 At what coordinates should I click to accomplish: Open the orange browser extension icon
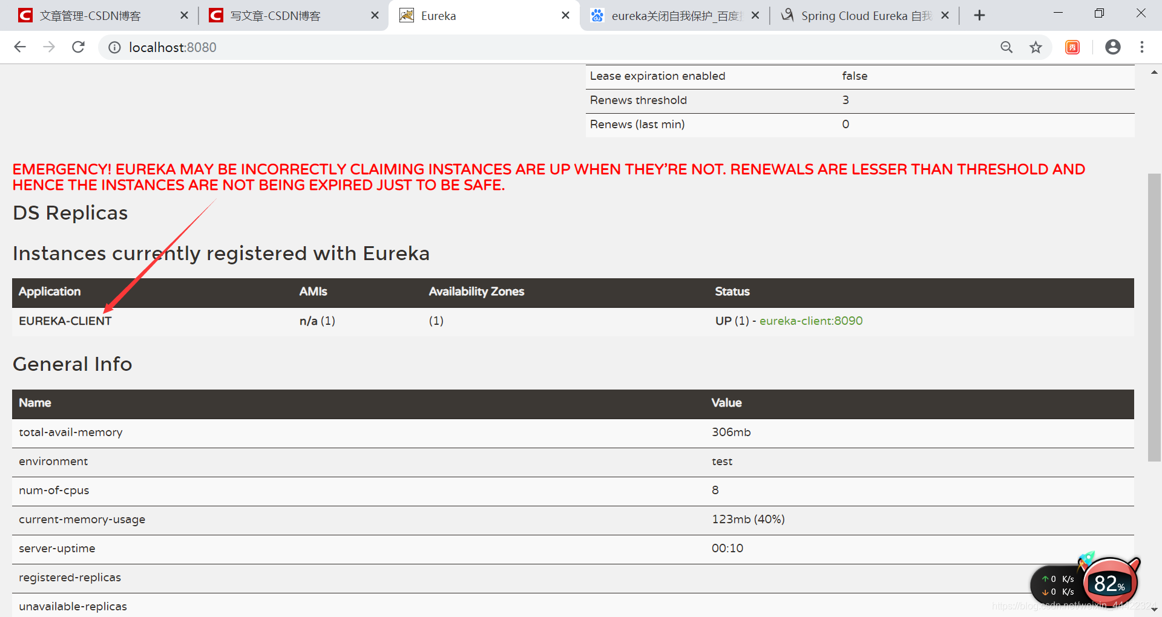[1072, 47]
